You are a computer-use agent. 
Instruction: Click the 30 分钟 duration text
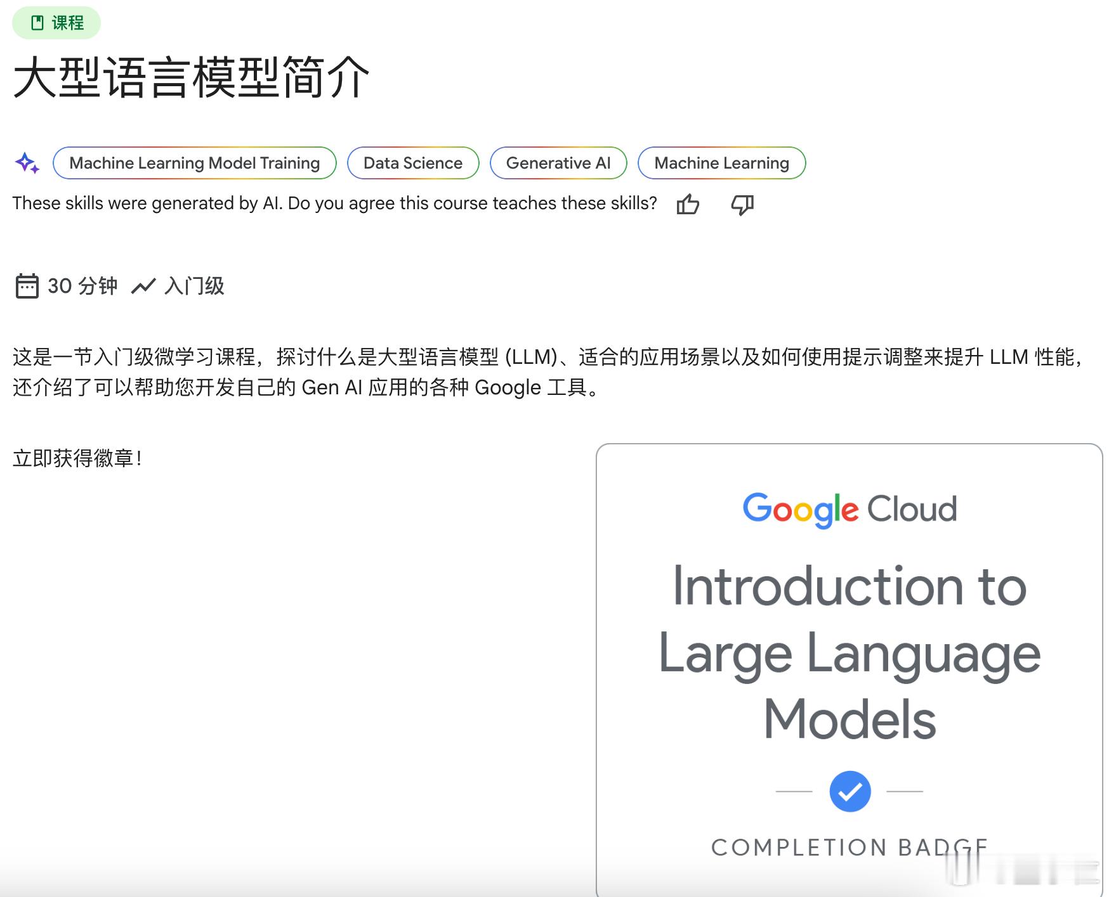[x=82, y=286]
